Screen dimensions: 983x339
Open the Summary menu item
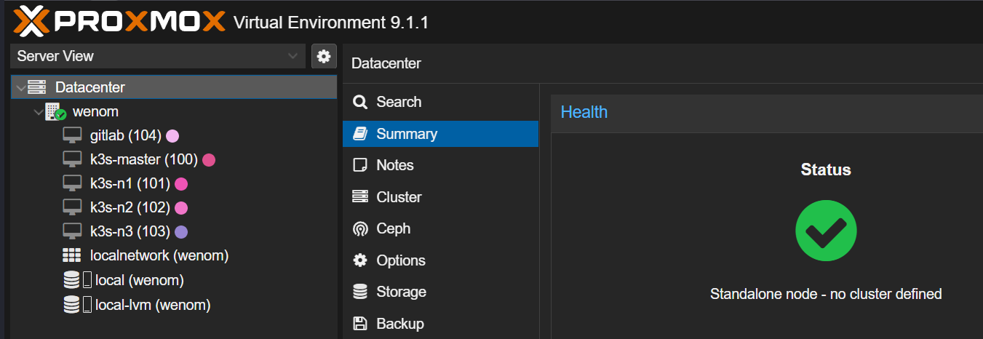point(407,134)
